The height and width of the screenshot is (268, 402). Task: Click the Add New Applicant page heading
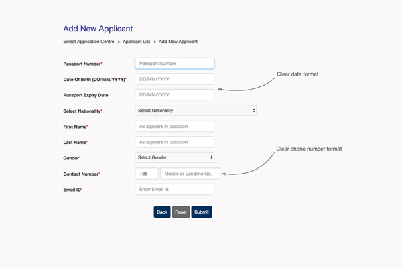pyautogui.click(x=98, y=29)
